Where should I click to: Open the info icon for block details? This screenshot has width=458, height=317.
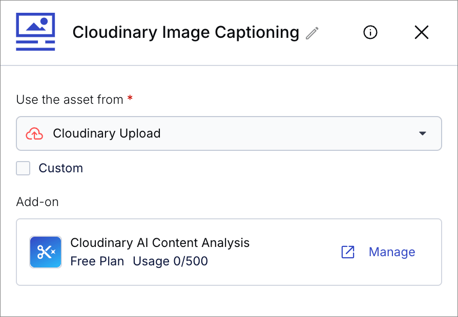(370, 32)
